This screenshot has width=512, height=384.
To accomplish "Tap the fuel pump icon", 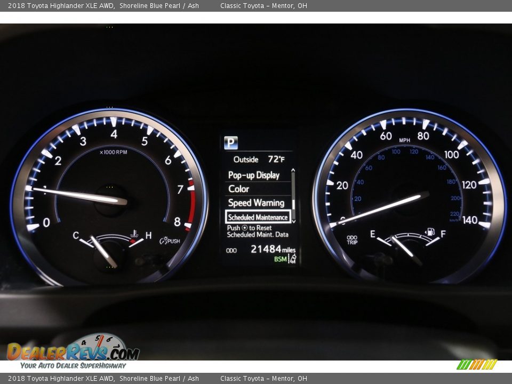I will (430, 233).
